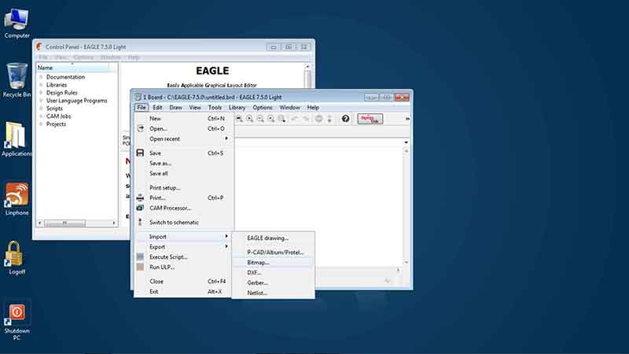Expand the Projects tree node

pyautogui.click(x=41, y=124)
